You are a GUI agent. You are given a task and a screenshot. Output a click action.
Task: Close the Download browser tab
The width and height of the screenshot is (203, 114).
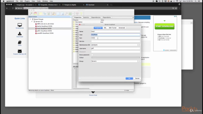[x=108, y=5]
